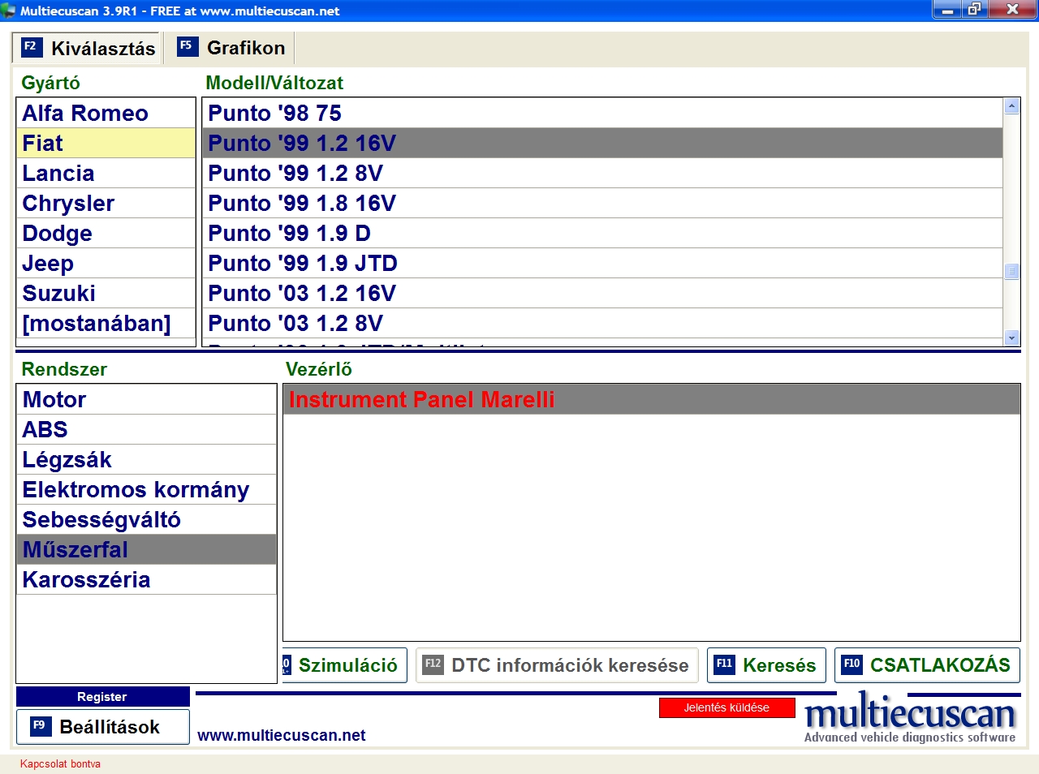Open DTC információk keresése
1039x774 pixels.
click(x=557, y=665)
